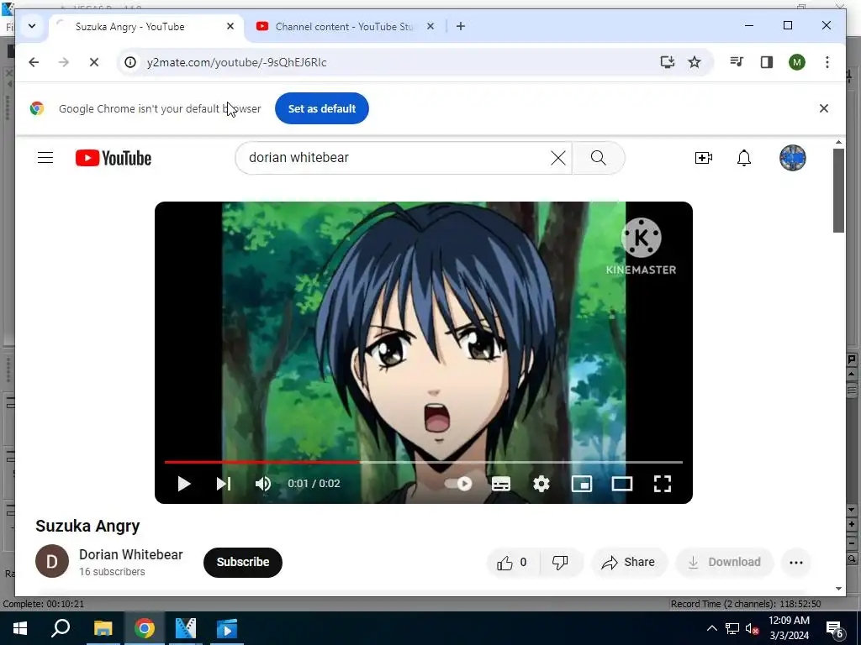Open the Dorian Whitebear channel name
The height and width of the screenshot is (645, 861).
[x=130, y=554]
